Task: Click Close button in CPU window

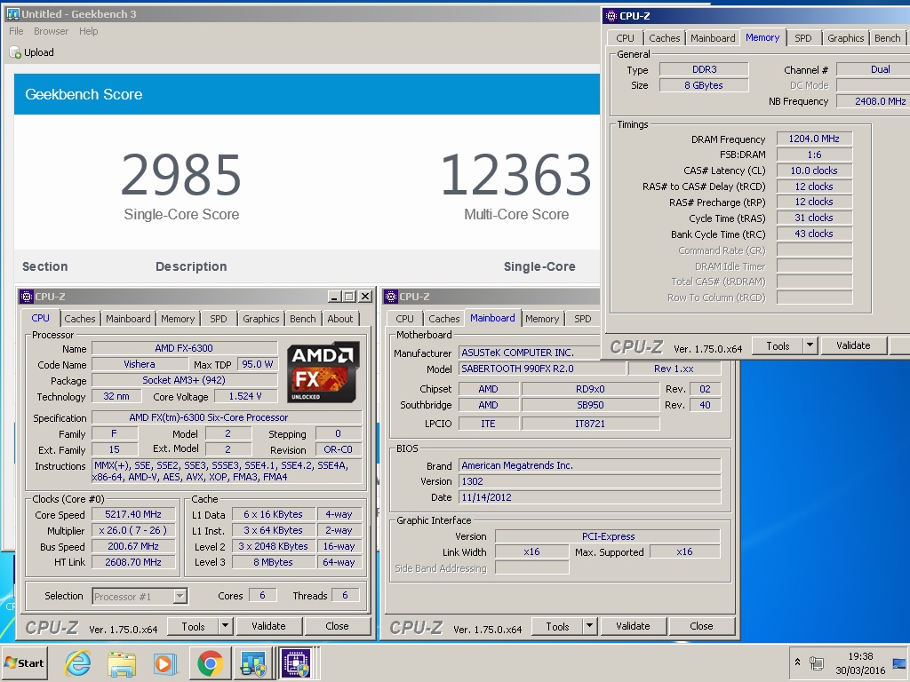Action: click(337, 626)
